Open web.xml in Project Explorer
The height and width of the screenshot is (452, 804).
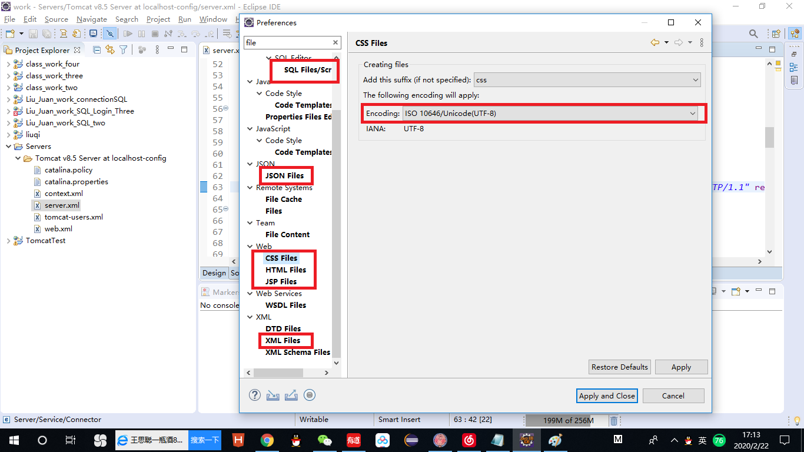58,229
